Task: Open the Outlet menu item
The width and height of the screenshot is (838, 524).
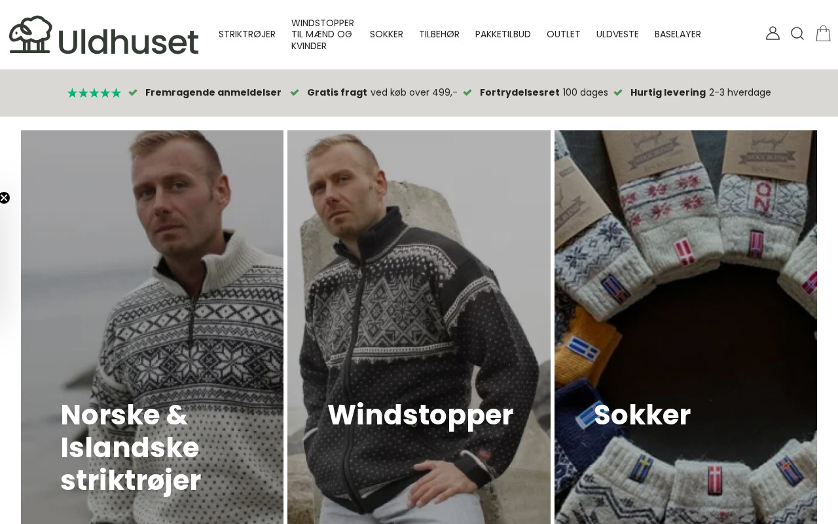Action: coord(564,34)
